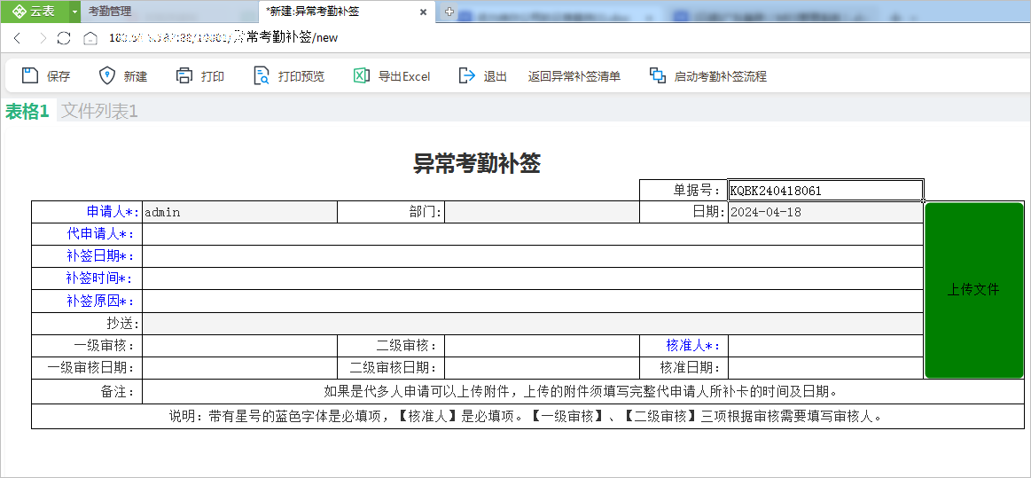Click the 备注 note text cell
Screen dimensions: 1031x478
coord(583,392)
